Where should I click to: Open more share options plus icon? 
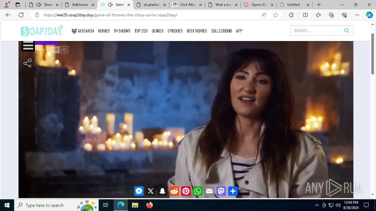(x=233, y=191)
